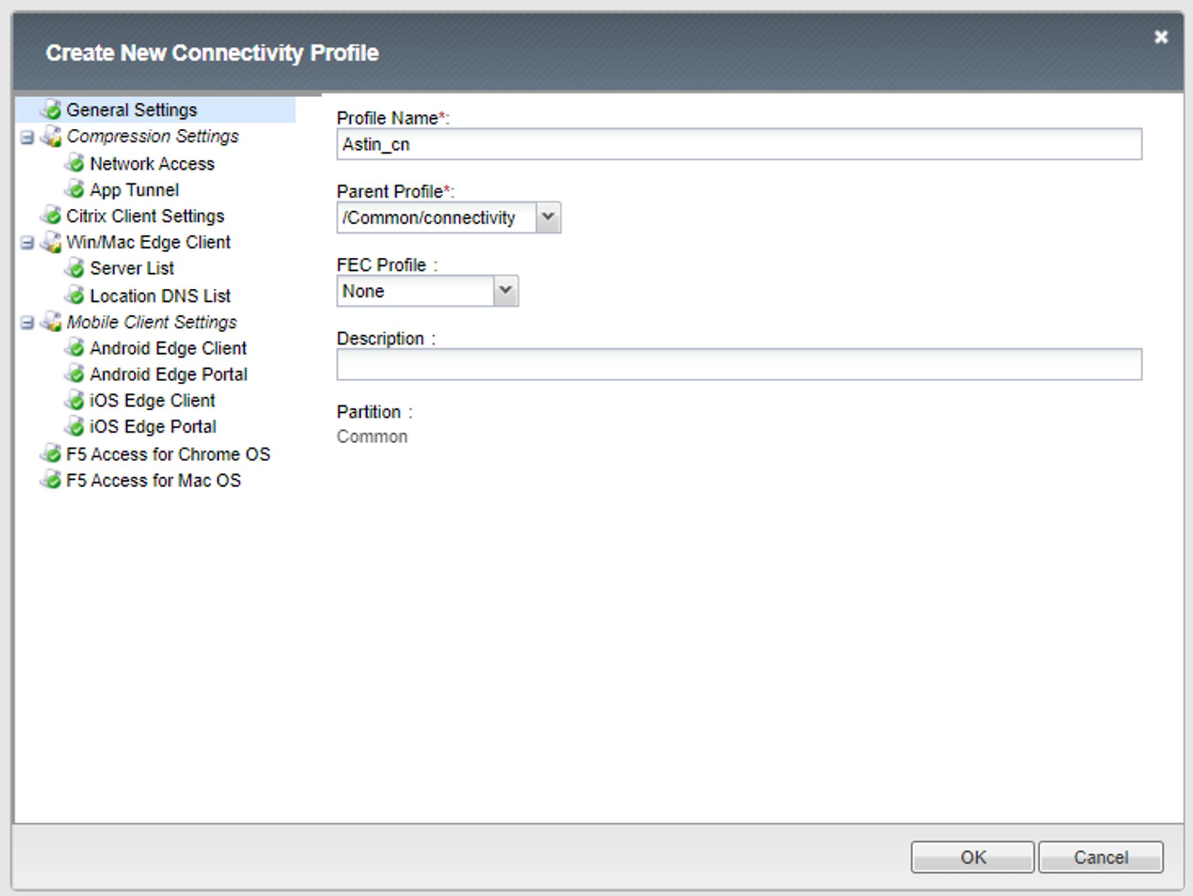Click the Citrix Client Settings icon
The width and height of the screenshot is (1193, 896).
(52, 215)
